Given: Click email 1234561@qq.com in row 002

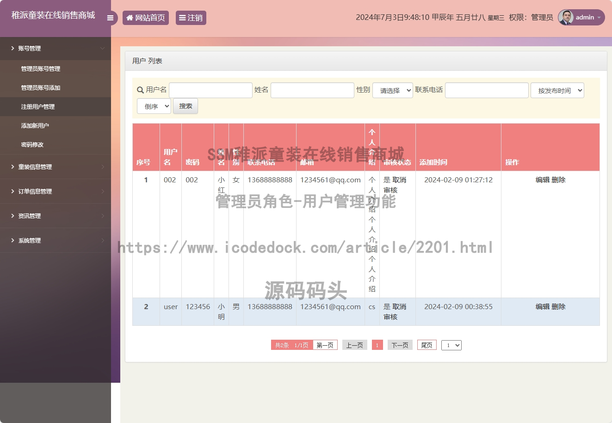Looking at the screenshot, I should [330, 180].
